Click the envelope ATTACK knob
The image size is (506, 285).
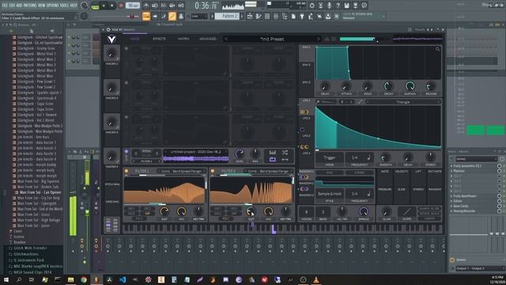(346, 86)
